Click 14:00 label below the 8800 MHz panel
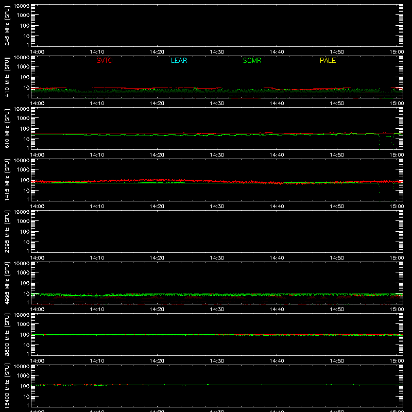The image size is (412, 412). pos(37,361)
